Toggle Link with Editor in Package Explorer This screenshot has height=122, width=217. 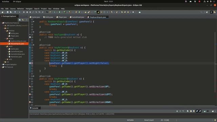coord(23,20)
